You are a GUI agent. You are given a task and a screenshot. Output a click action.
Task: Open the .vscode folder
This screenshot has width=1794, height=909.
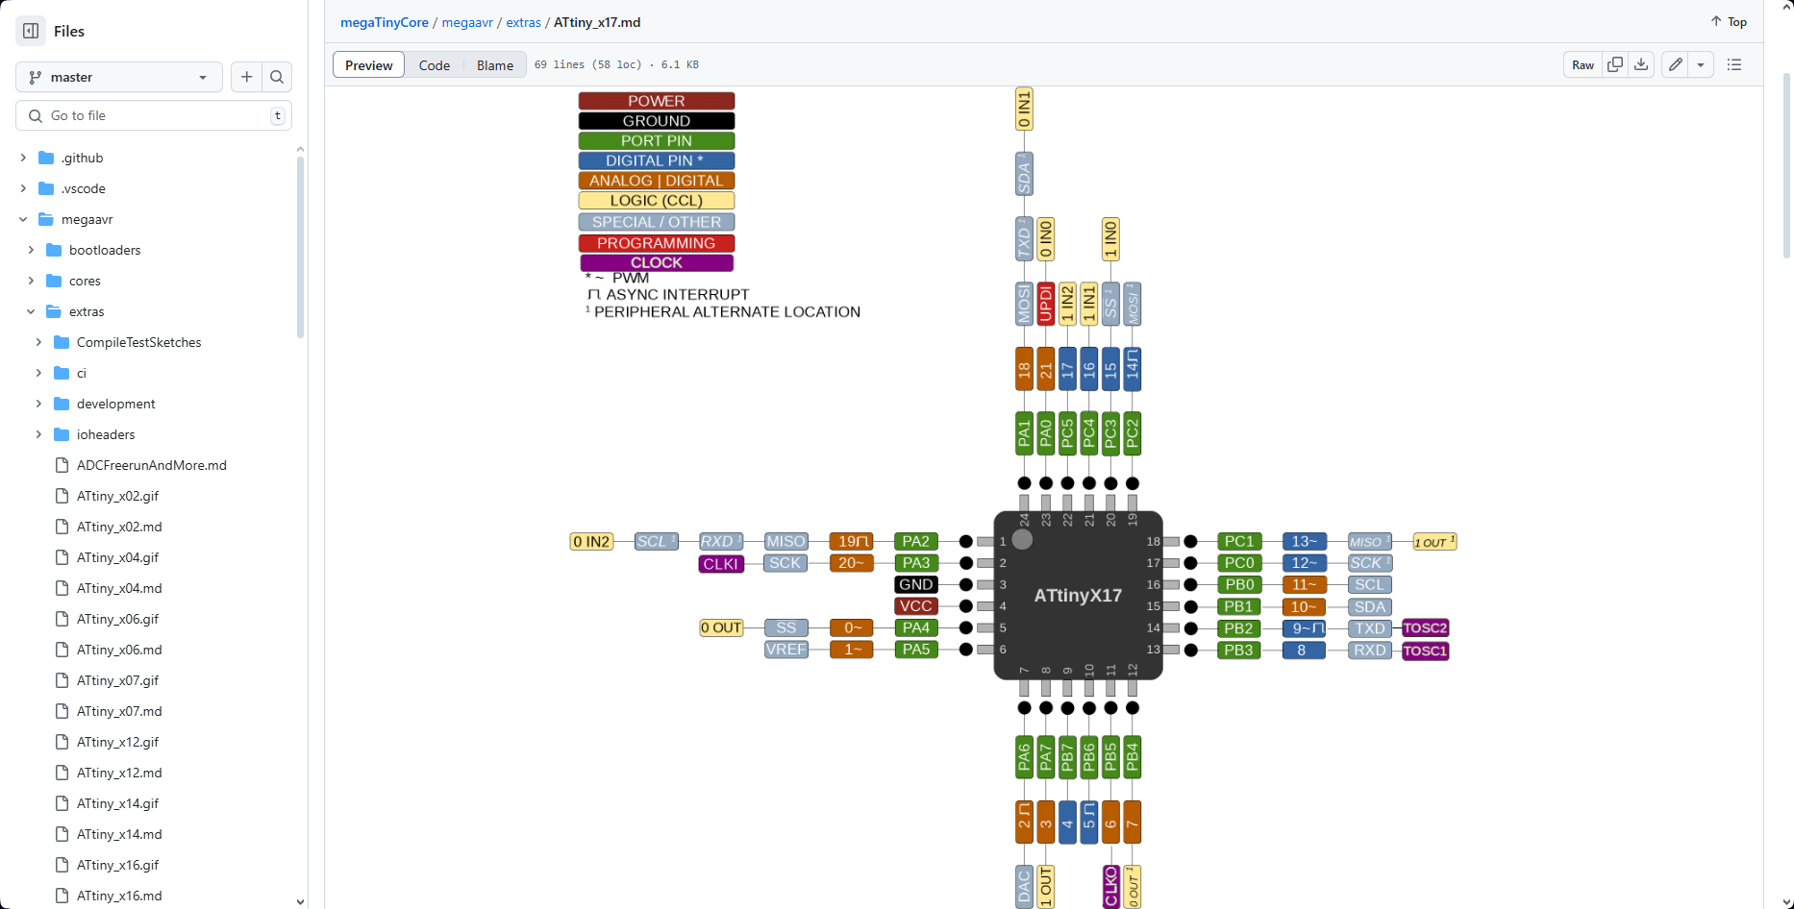pos(83,188)
